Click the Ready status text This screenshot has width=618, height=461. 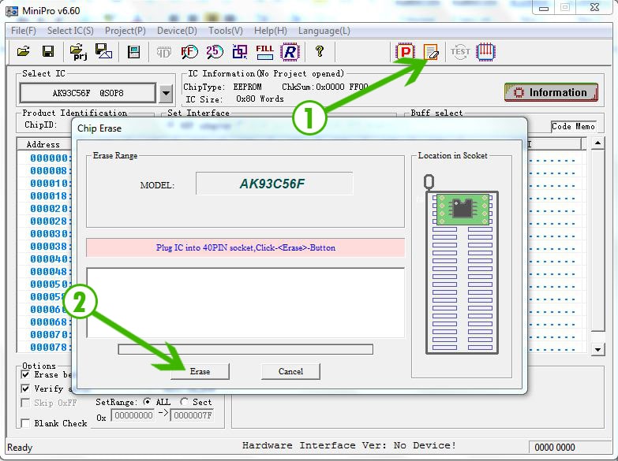(x=20, y=448)
